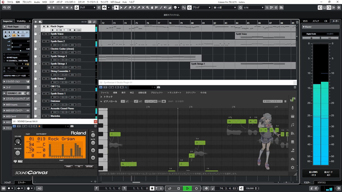Click 簡易ピッチモード button in Synthesizer V
This screenshot has width=342, height=192.
(x=273, y=101)
